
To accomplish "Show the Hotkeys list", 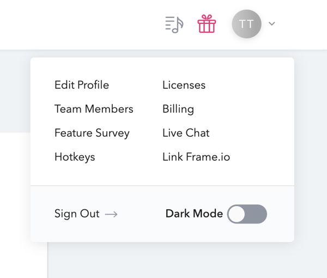I will click(x=75, y=157).
